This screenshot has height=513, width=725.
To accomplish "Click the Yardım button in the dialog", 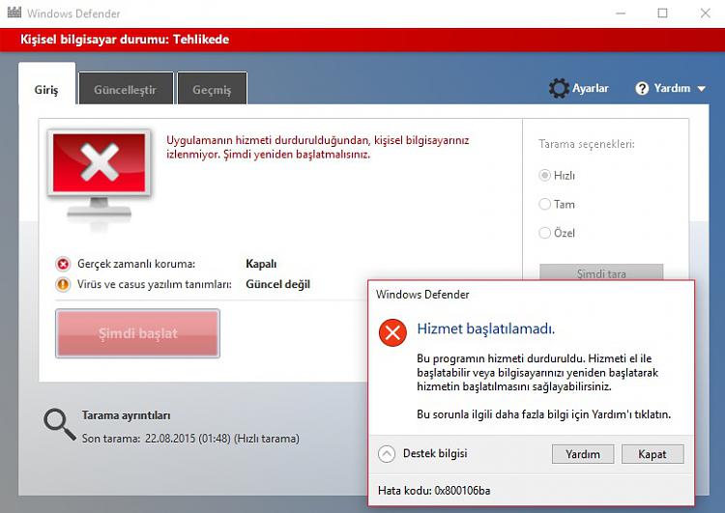I will click(x=583, y=454).
